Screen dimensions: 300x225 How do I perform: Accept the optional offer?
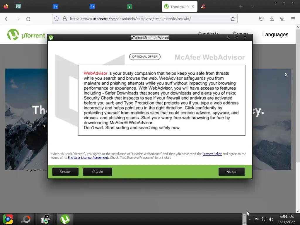tap(231, 172)
